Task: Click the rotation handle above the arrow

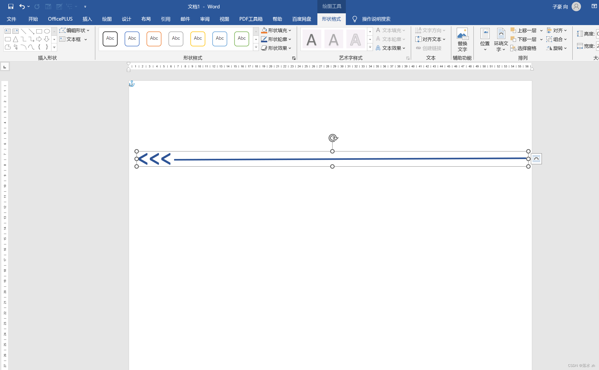Action: 333,138
